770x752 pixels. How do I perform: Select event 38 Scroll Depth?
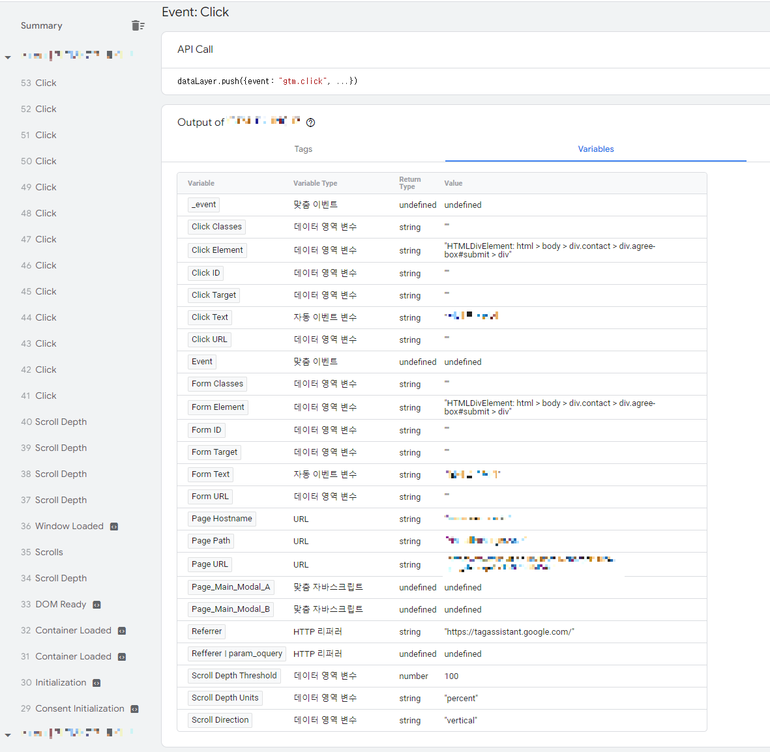[x=53, y=474]
